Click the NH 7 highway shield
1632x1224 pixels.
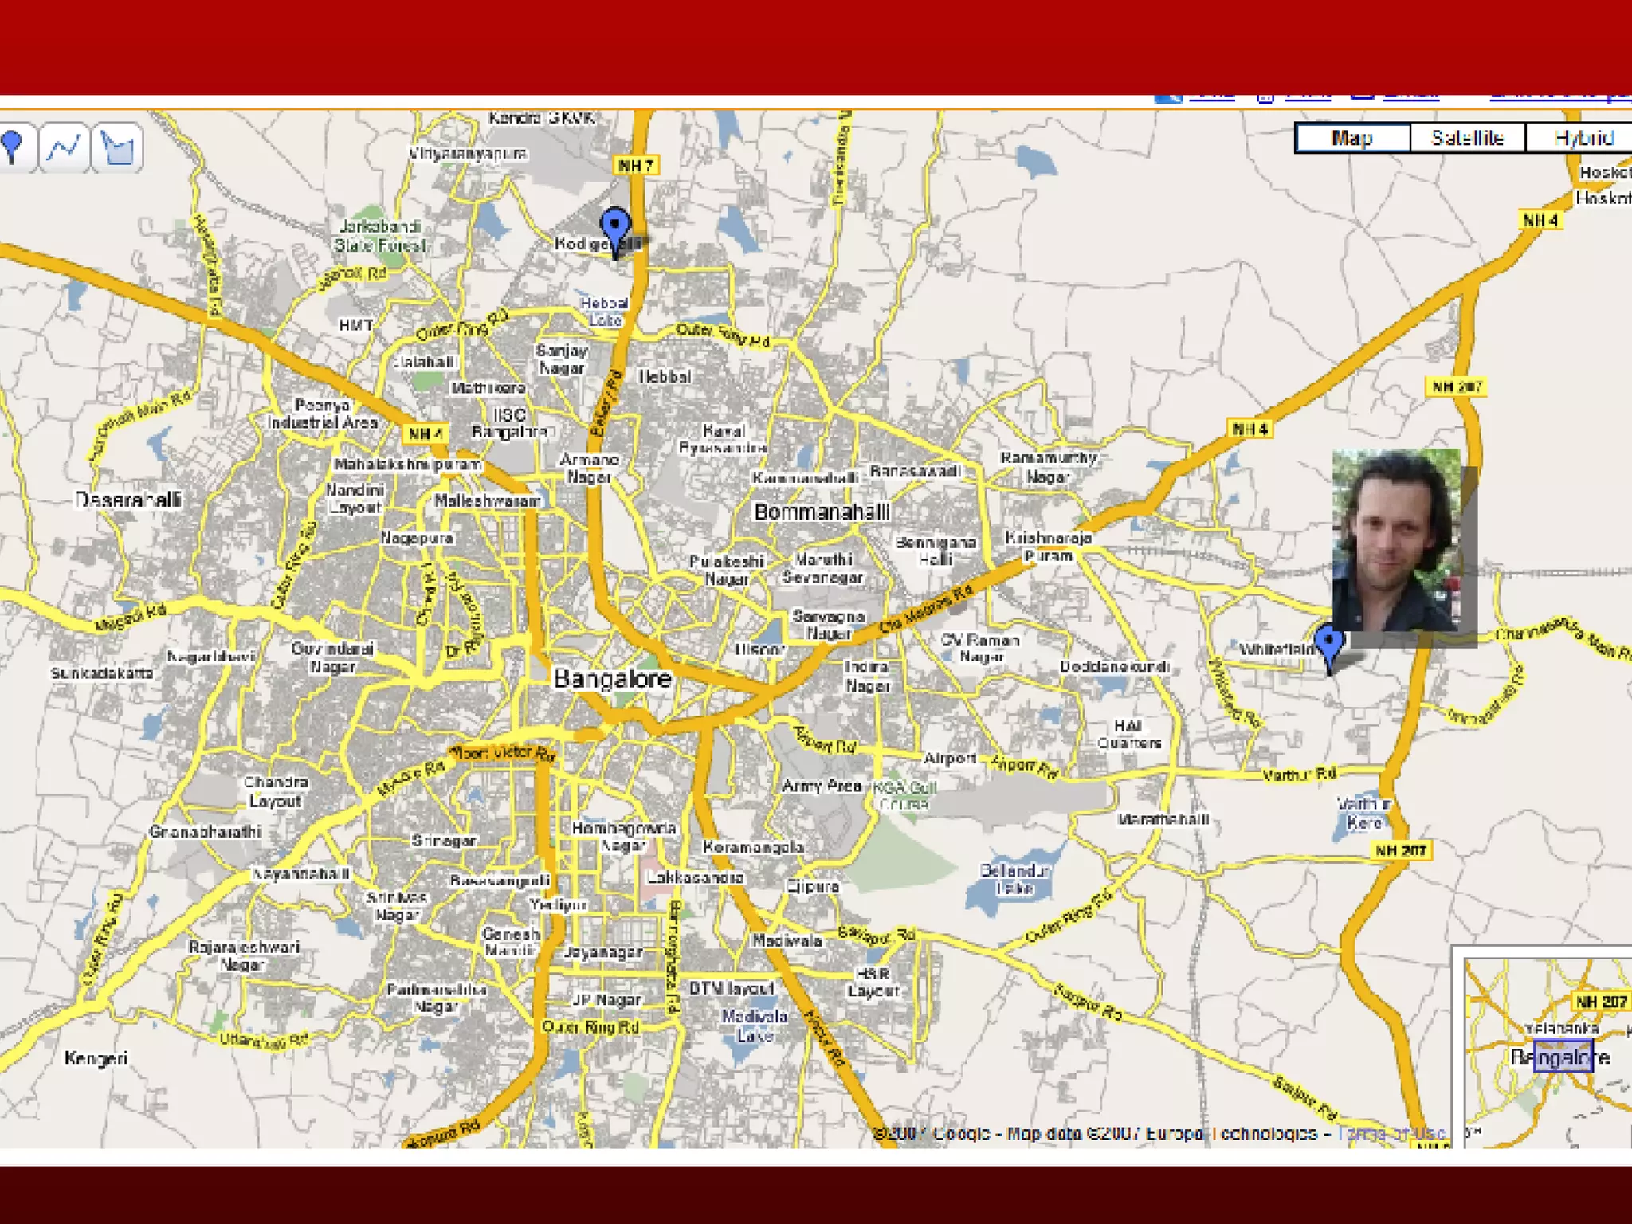coord(635,166)
